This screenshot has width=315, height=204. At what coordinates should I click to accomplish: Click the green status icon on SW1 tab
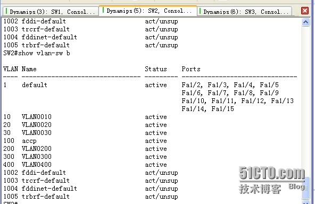pyautogui.click(x=6, y=11)
